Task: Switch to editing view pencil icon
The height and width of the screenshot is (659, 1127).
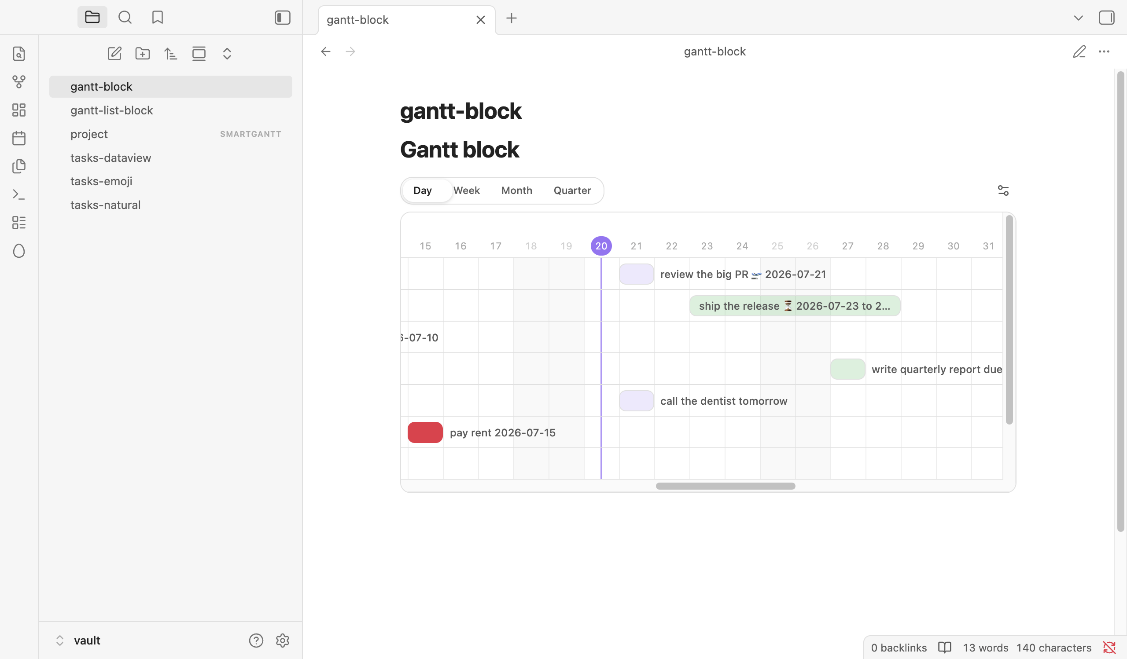Action: [x=1079, y=52]
